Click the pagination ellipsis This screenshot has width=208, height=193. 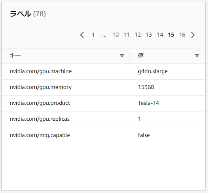click(x=104, y=36)
